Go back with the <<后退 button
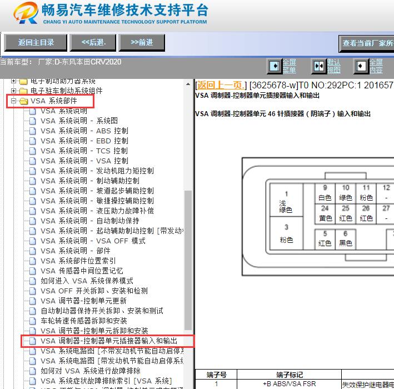Image resolution: width=394 pixels, height=389 pixels. click(x=93, y=43)
